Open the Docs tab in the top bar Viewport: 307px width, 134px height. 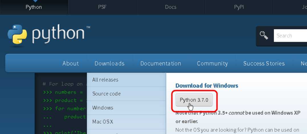[x=170, y=7]
